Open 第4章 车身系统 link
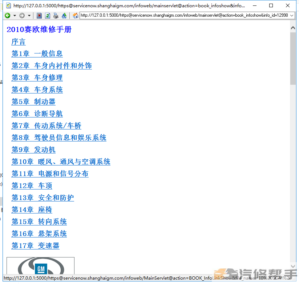This screenshot has height=284, width=299. point(37,90)
